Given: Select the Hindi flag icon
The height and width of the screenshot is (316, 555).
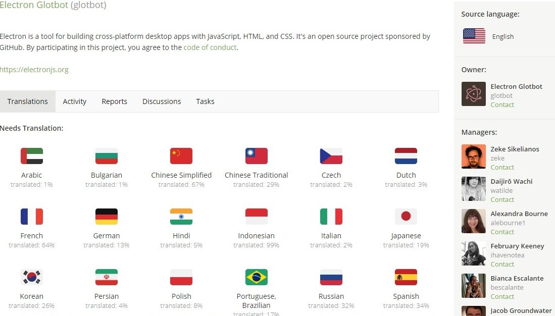Looking at the screenshot, I should (x=181, y=217).
